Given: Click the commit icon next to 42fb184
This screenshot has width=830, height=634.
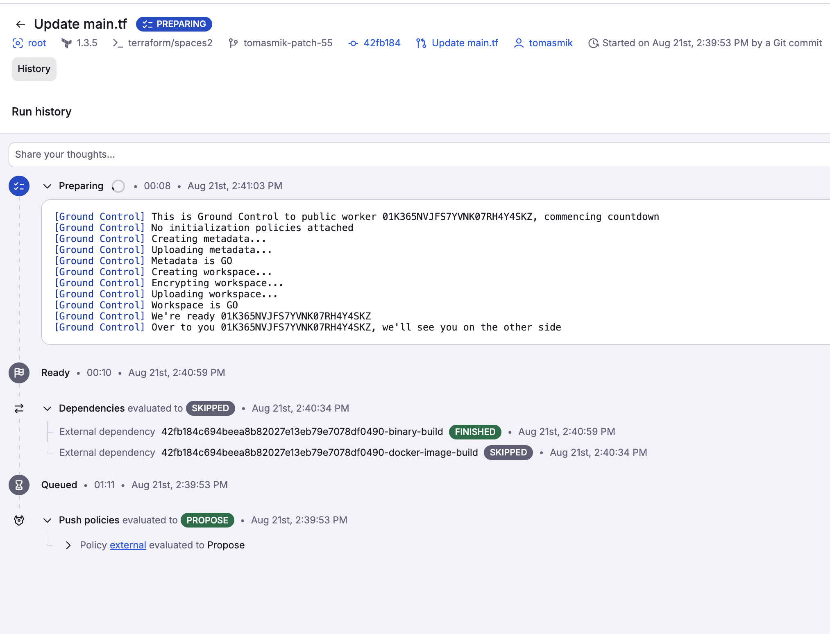Looking at the screenshot, I should pyautogui.click(x=352, y=43).
